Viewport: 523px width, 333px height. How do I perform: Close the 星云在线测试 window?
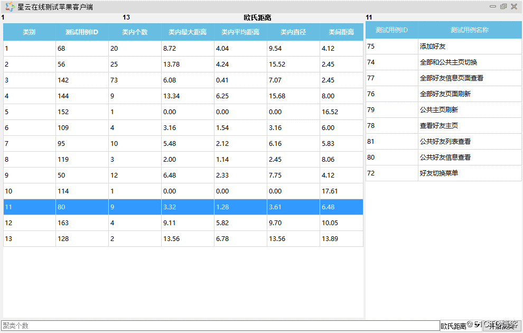point(514,6)
